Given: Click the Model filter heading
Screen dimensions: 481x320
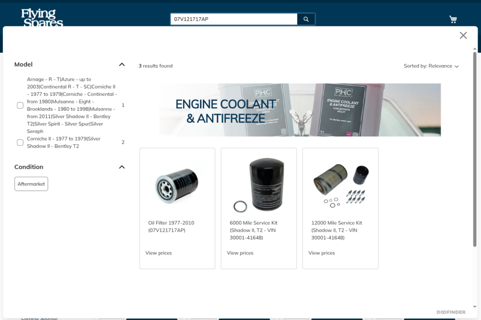Looking at the screenshot, I should [23, 64].
